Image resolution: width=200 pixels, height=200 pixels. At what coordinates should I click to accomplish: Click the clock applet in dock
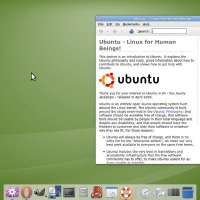pyautogui.click(x=145, y=192)
